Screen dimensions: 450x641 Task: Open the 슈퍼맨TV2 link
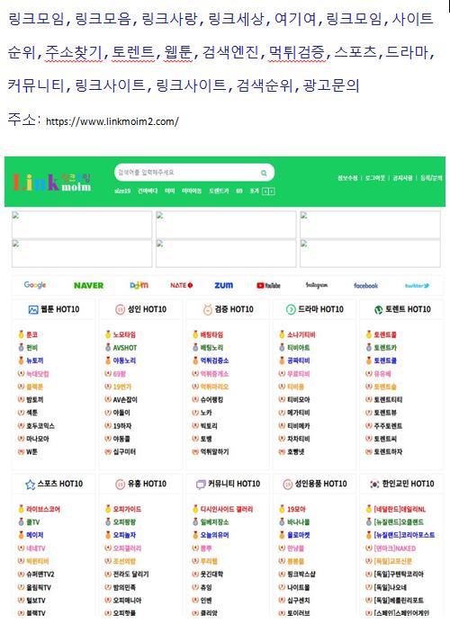tap(40, 574)
